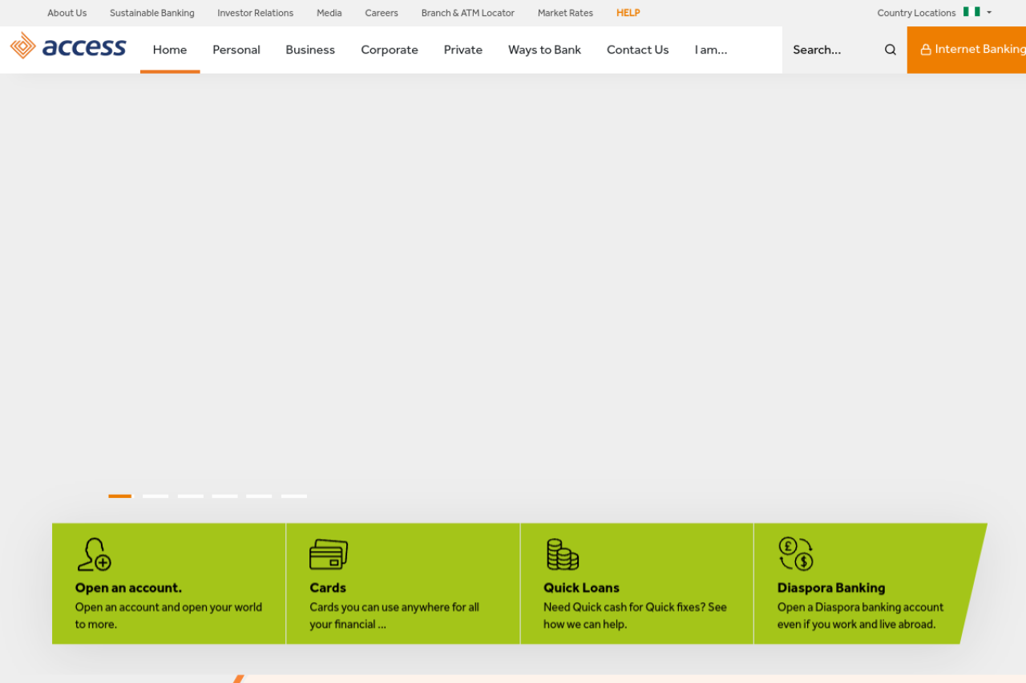Click the Nigerian flag icon
The width and height of the screenshot is (1026, 683).
click(x=971, y=12)
